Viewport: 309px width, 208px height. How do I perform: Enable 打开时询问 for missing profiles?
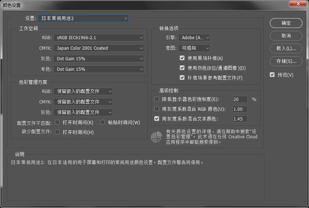[x=57, y=132]
